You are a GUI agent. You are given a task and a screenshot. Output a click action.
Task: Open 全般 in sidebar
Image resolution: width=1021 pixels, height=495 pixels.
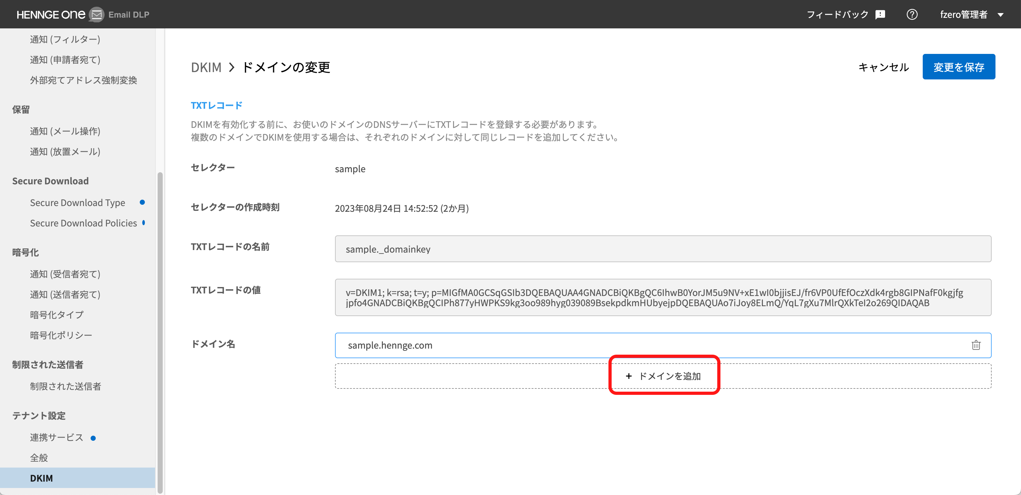(39, 458)
